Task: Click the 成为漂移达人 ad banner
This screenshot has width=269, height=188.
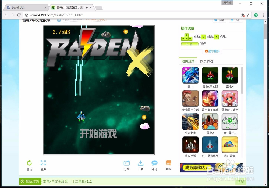Action: [211, 168]
